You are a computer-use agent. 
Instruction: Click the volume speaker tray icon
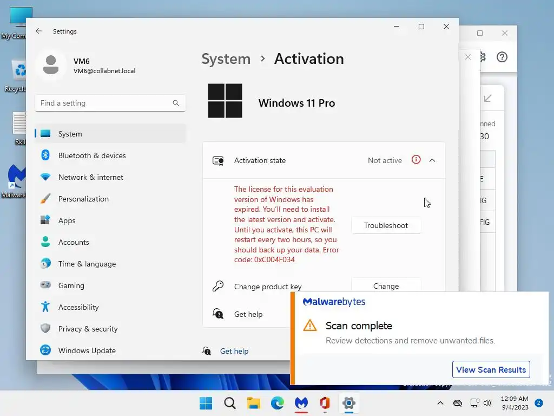[x=487, y=403]
